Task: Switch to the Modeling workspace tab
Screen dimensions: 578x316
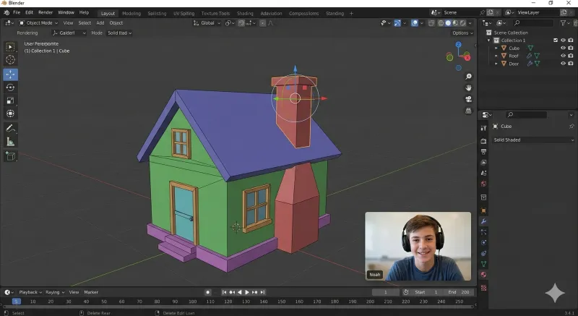Action: point(131,13)
